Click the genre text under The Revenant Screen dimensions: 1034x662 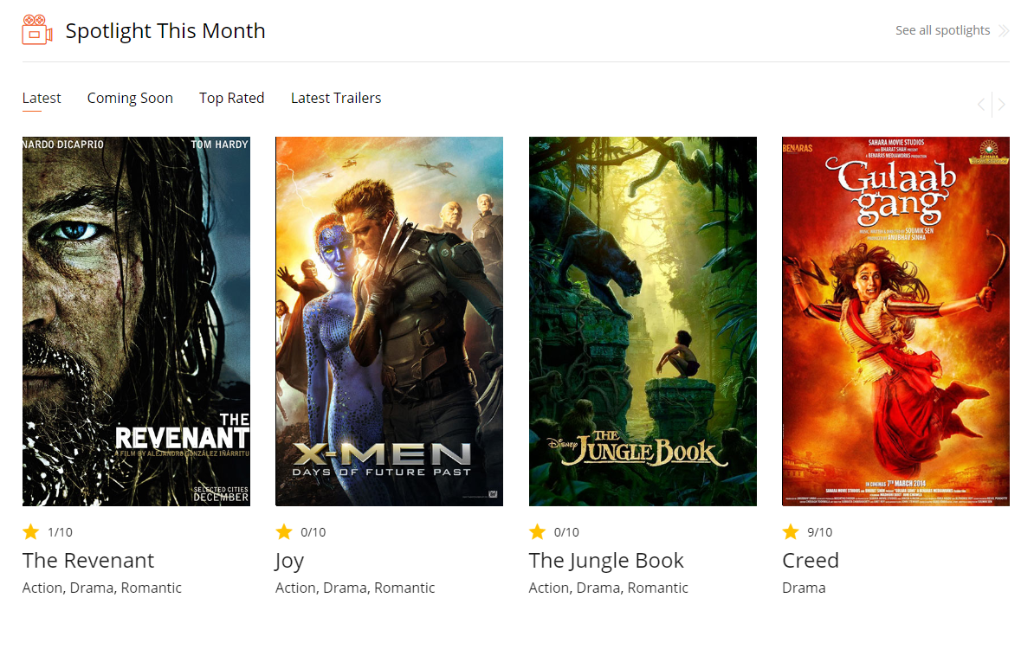[x=102, y=588]
